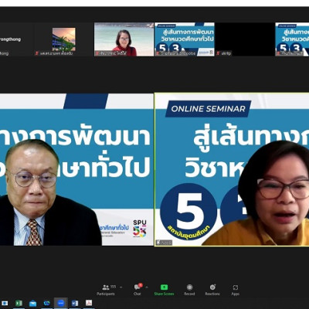Open the Reactions menu
The height and width of the screenshot is (309, 309).
pos(212,290)
